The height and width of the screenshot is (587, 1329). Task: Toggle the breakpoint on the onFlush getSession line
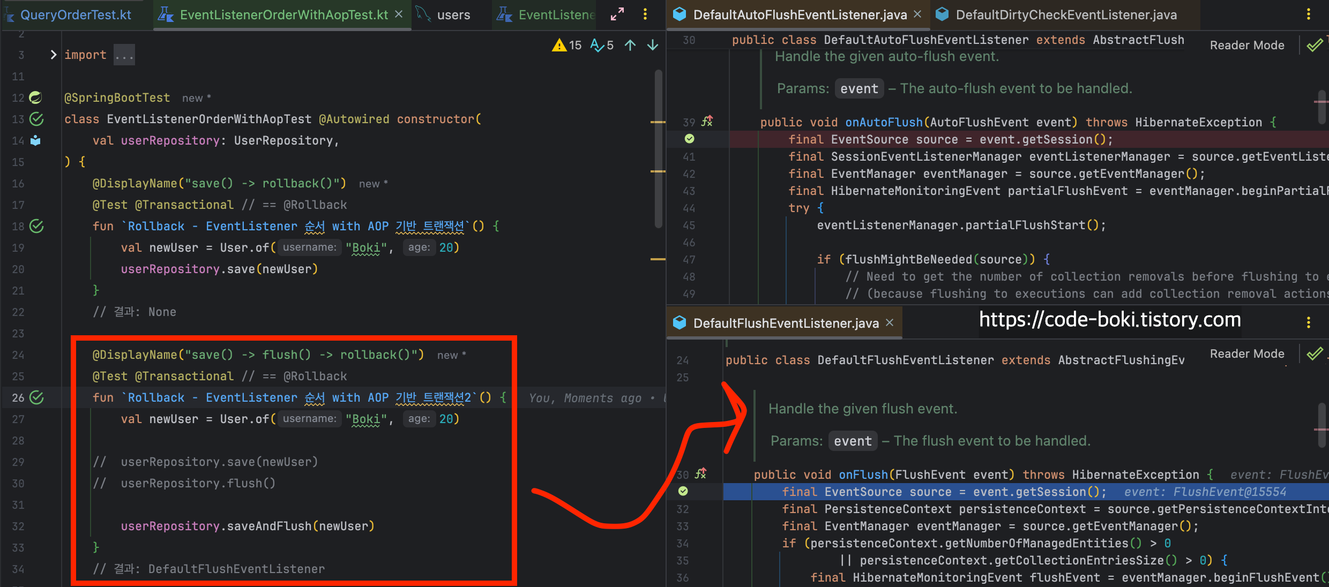click(683, 491)
